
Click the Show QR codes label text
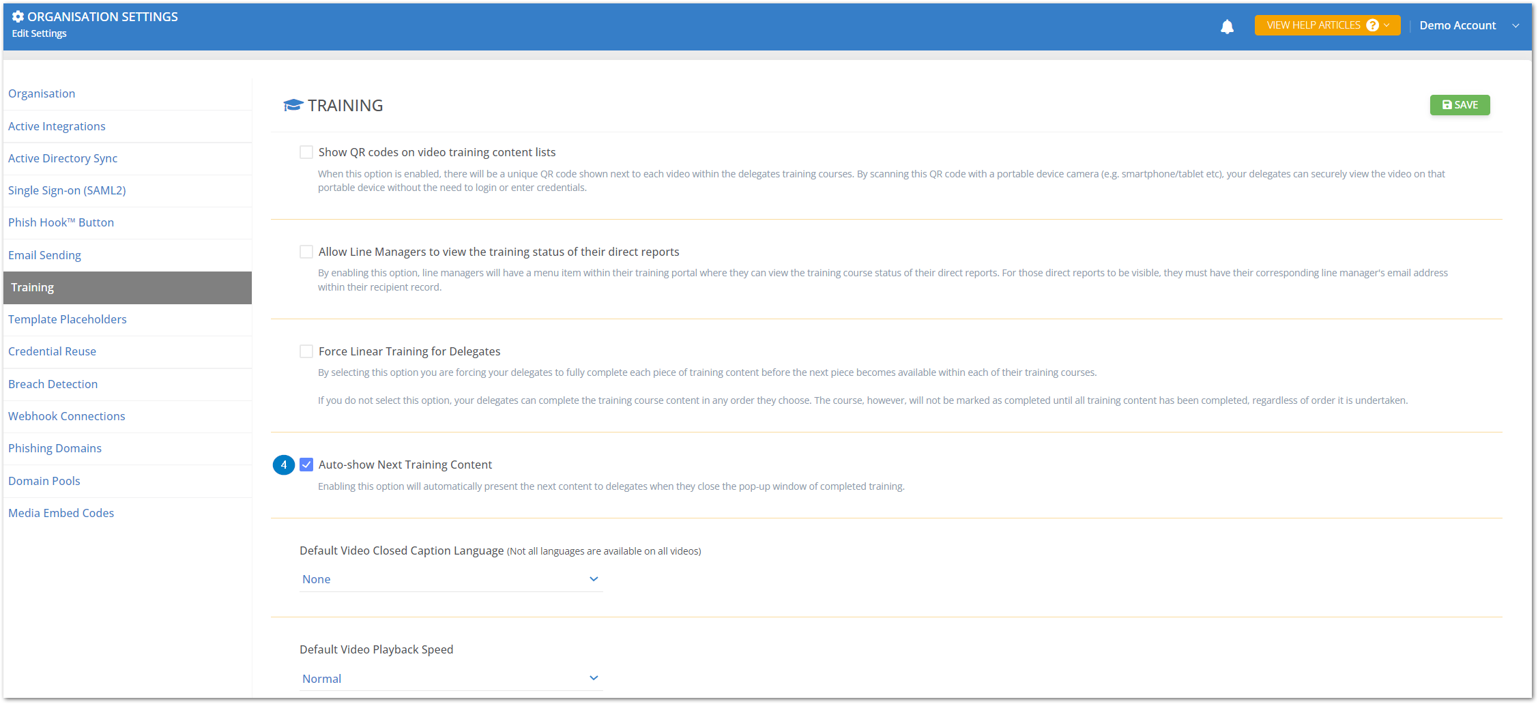pyautogui.click(x=437, y=152)
